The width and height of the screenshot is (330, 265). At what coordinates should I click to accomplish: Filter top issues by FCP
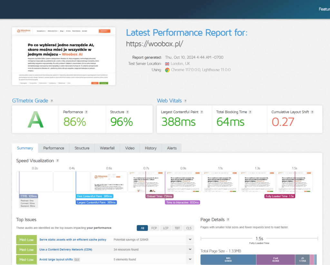154,228
